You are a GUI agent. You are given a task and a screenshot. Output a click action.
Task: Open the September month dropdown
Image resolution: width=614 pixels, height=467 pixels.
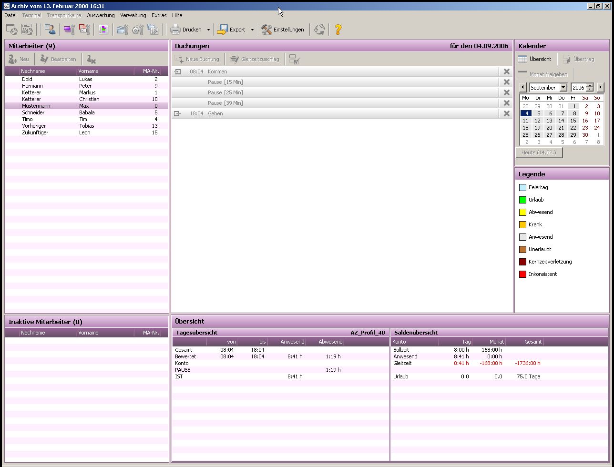click(563, 88)
